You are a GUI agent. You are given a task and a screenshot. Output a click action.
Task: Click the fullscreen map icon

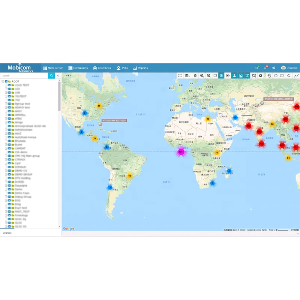180,75
